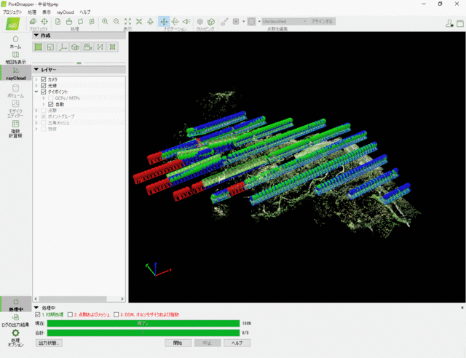This screenshot has height=358, width=466.
Task: Open the ヘルプ menu
Action: [85, 12]
